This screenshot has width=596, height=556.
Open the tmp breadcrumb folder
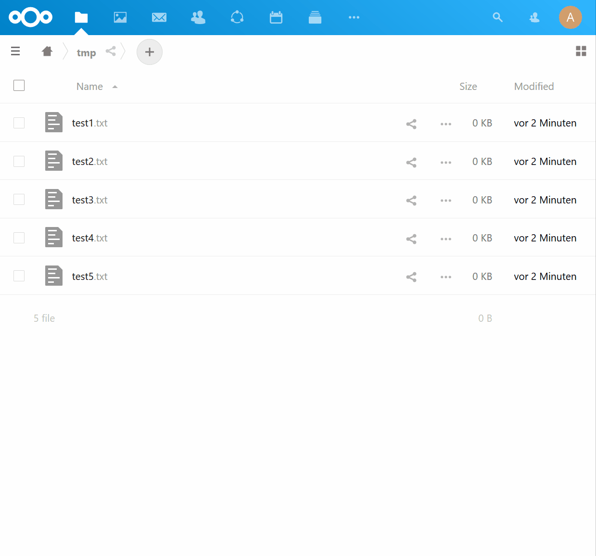[87, 52]
